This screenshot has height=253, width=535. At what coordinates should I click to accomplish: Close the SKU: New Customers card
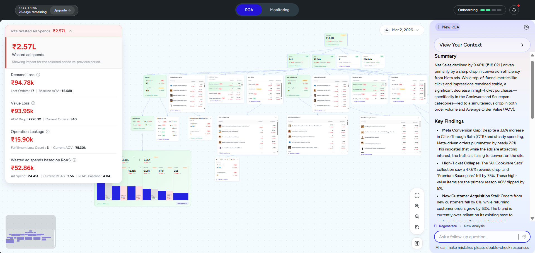[345, 117]
